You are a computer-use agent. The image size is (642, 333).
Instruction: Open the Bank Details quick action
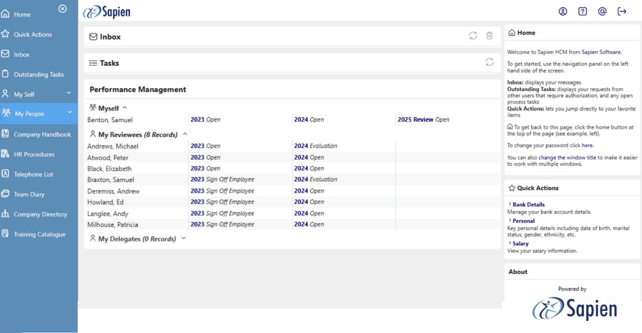pyautogui.click(x=528, y=204)
